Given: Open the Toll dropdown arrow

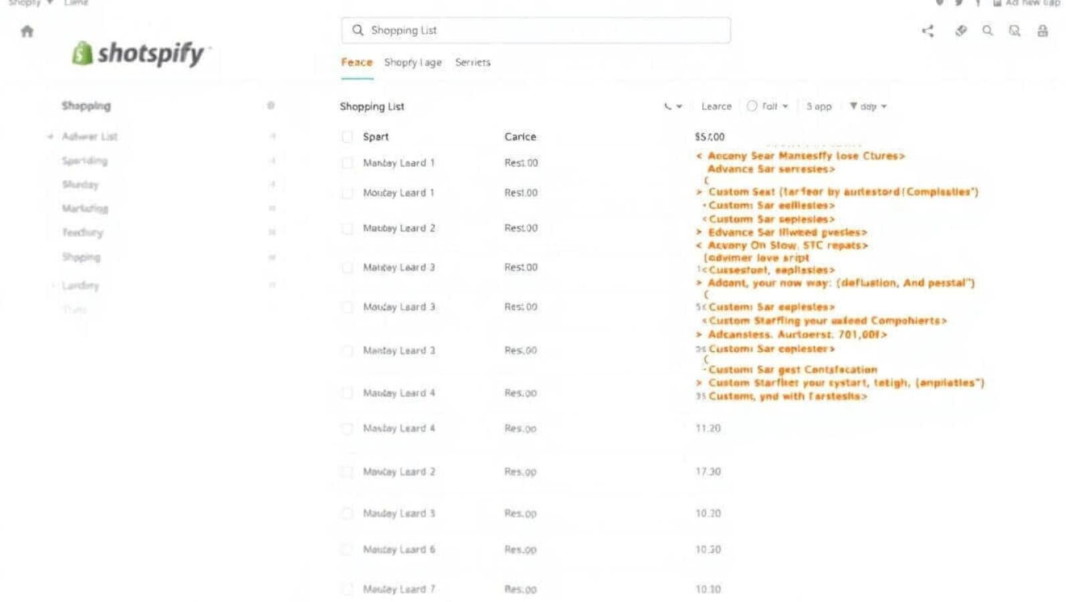Looking at the screenshot, I should click(785, 106).
